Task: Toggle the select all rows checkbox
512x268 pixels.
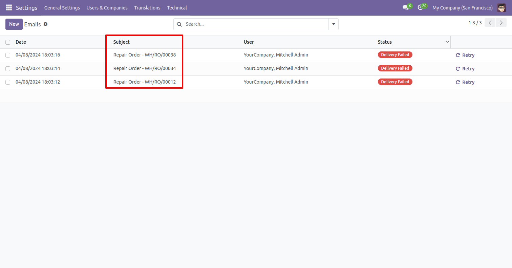Action: coord(8,42)
